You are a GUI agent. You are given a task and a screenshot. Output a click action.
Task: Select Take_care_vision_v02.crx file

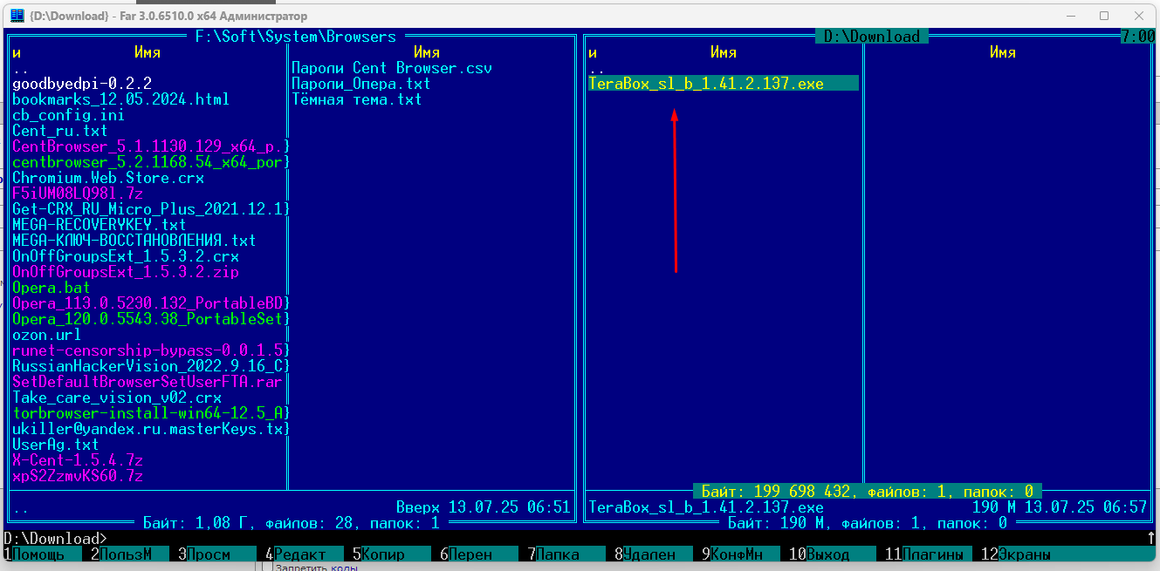coord(117,398)
